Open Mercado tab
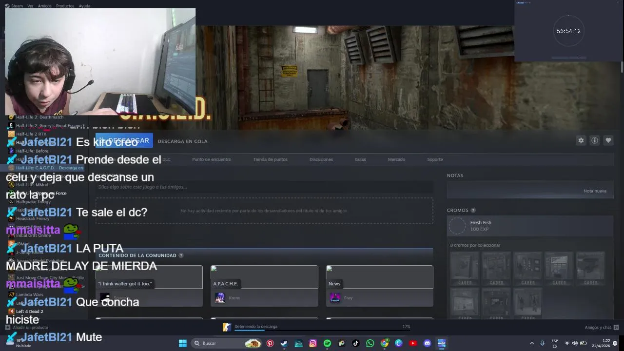Image resolution: width=624 pixels, height=351 pixels. 396,159
